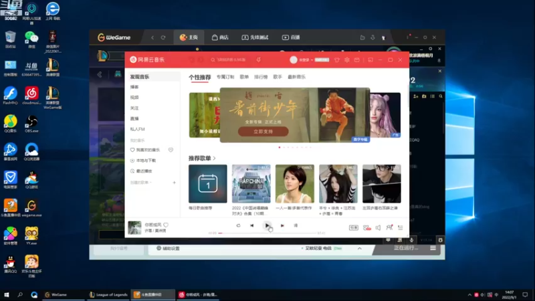The width and height of the screenshot is (535, 301).
Task: Click the playback progress bar
Action: (x=268, y=233)
